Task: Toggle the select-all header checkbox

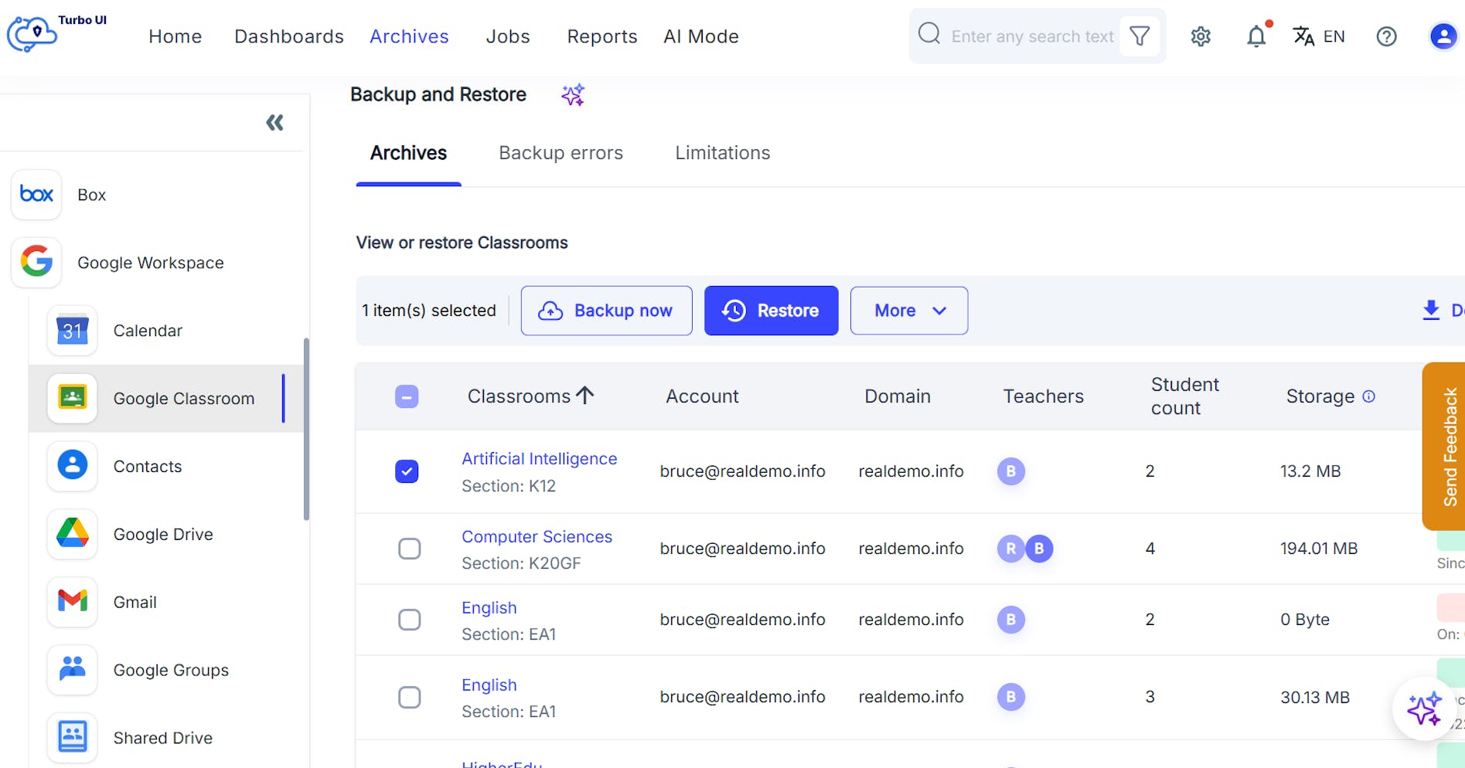Action: (407, 396)
